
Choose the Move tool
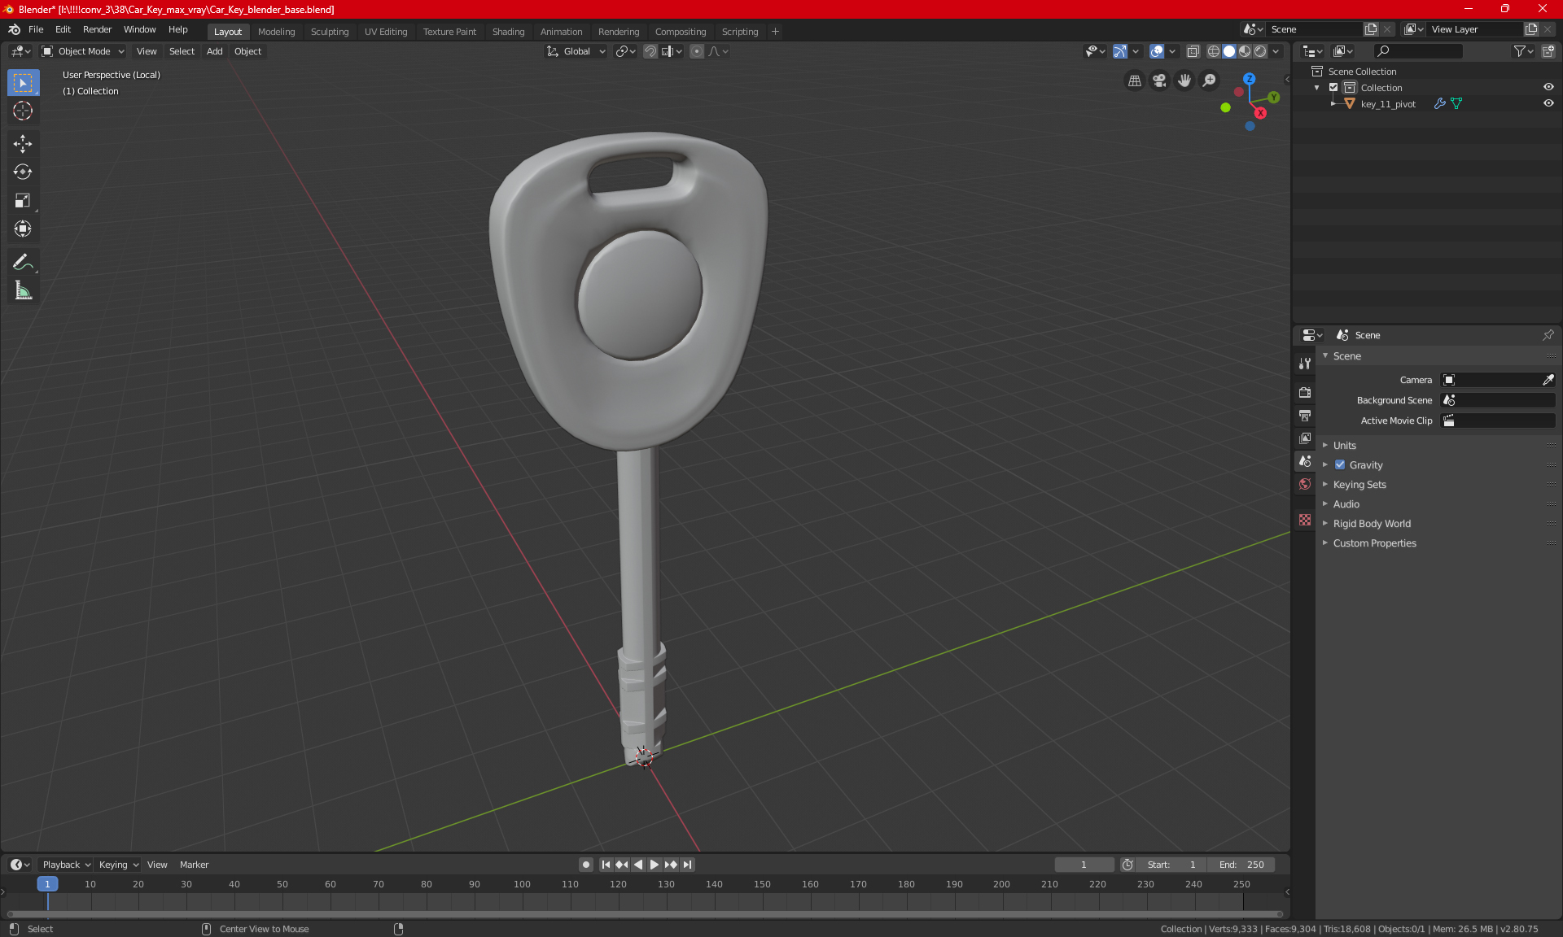tap(23, 144)
